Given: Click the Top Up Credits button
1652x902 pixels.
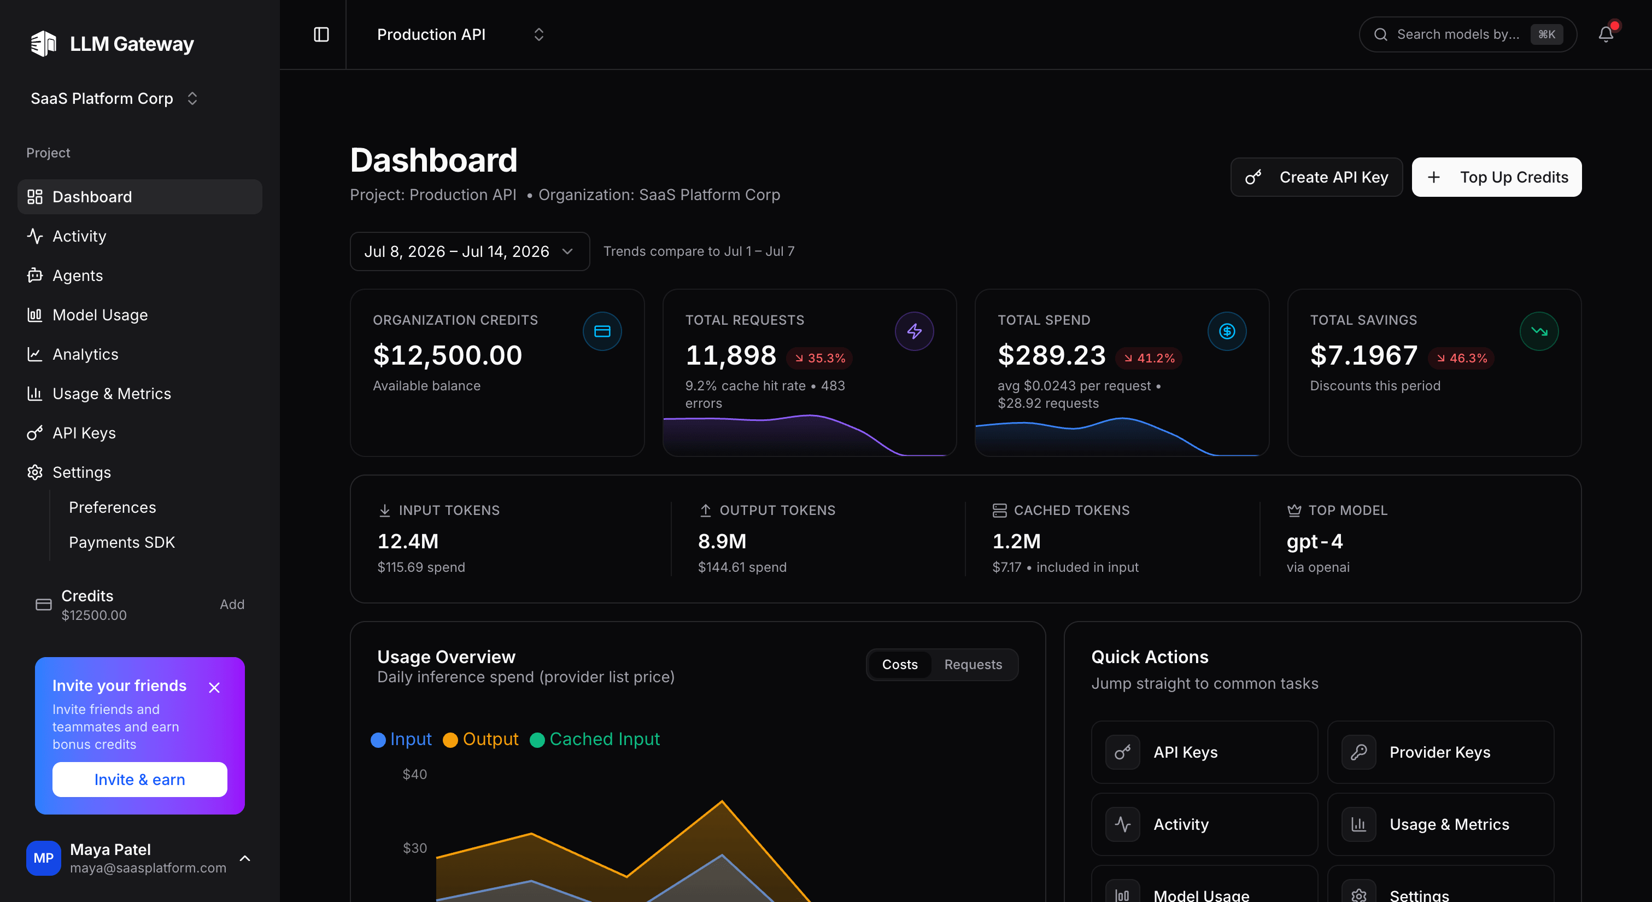Looking at the screenshot, I should tap(1496, 177).
